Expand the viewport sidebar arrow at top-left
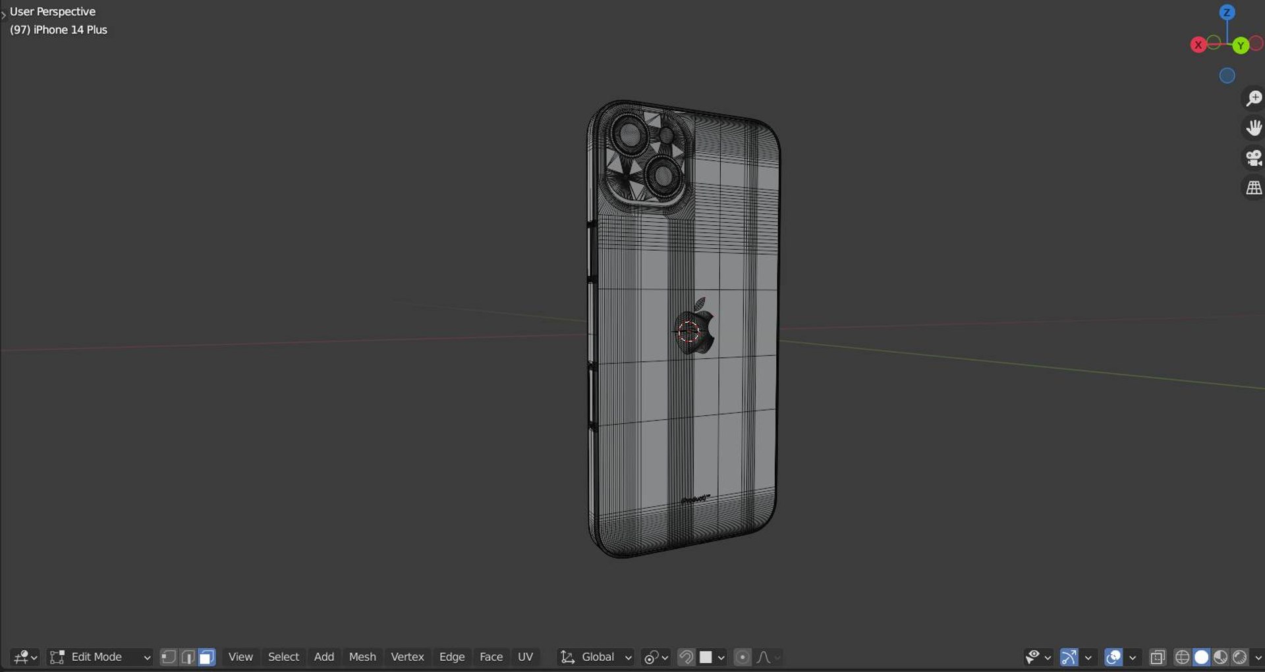This screenshot has width=1265, height=672. [3, 14]
